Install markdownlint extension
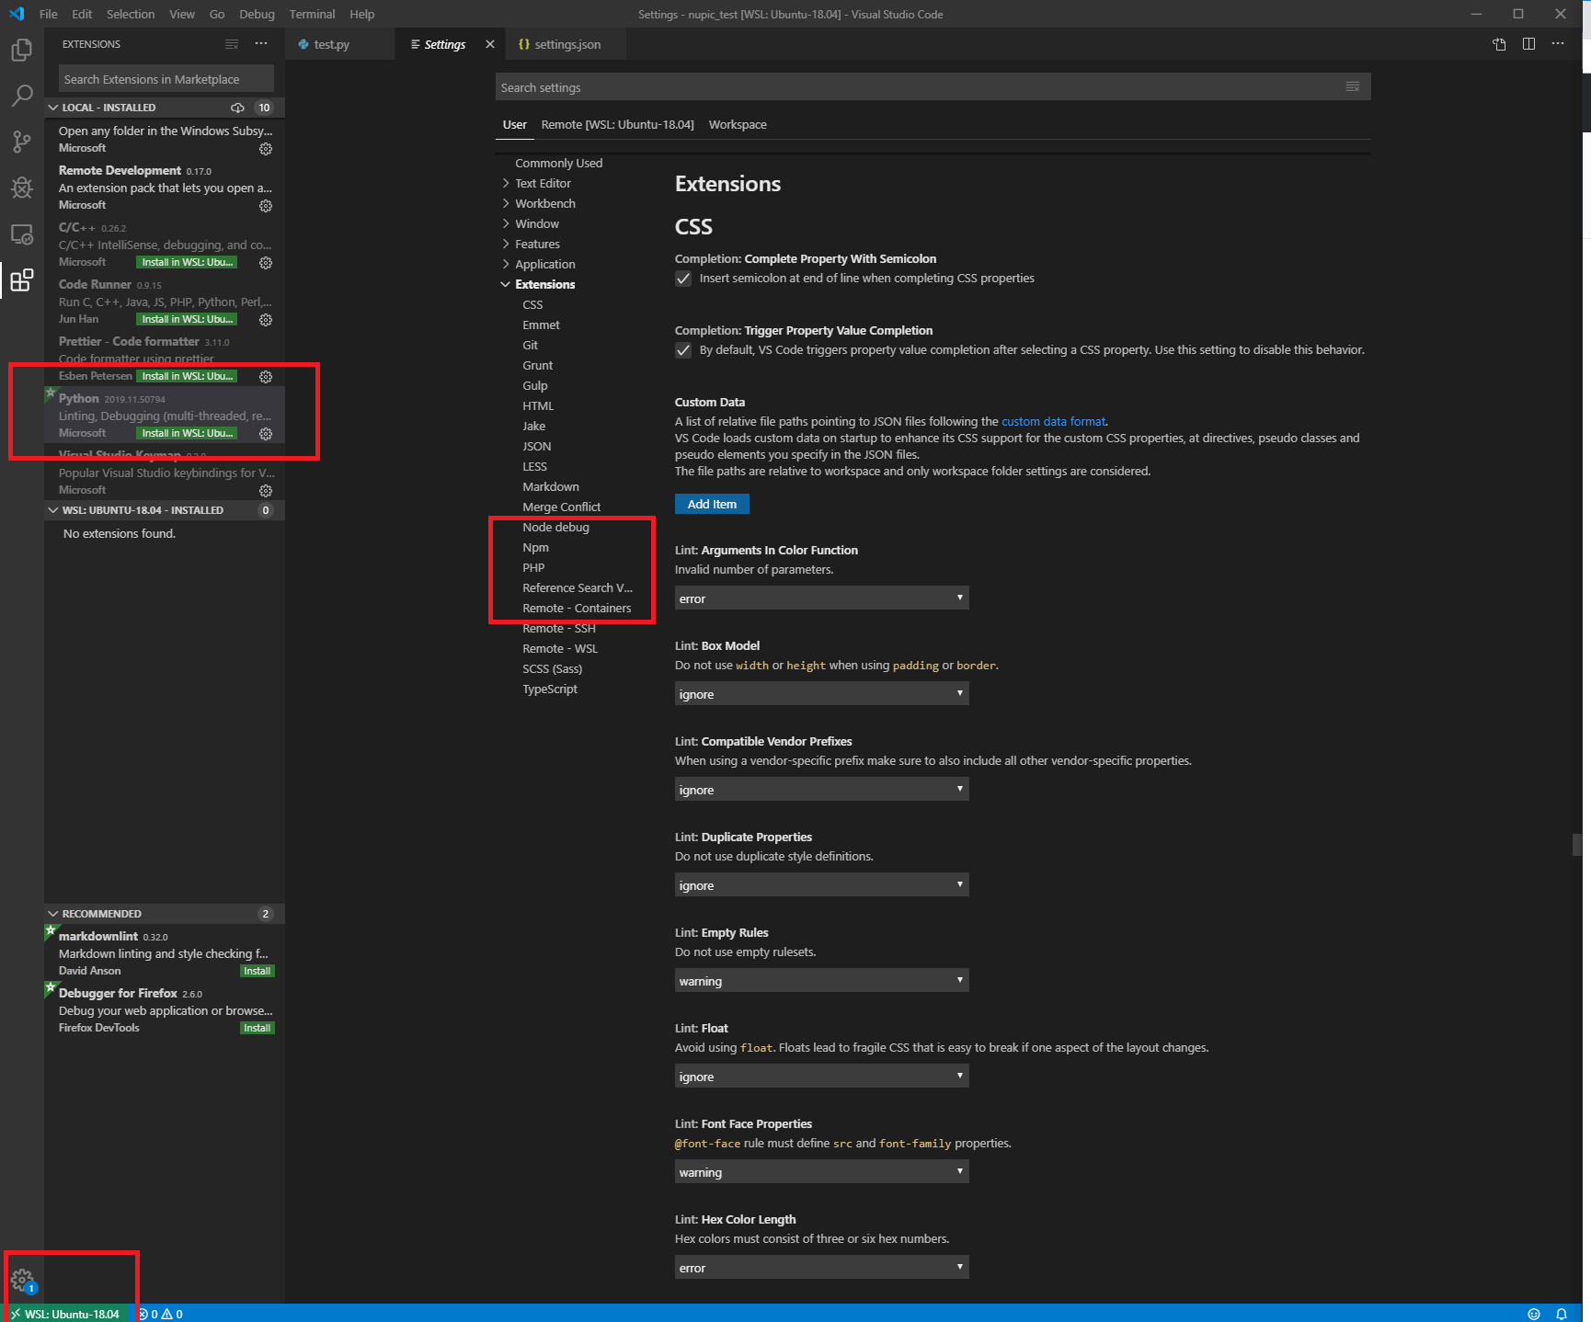 [258, 971]
